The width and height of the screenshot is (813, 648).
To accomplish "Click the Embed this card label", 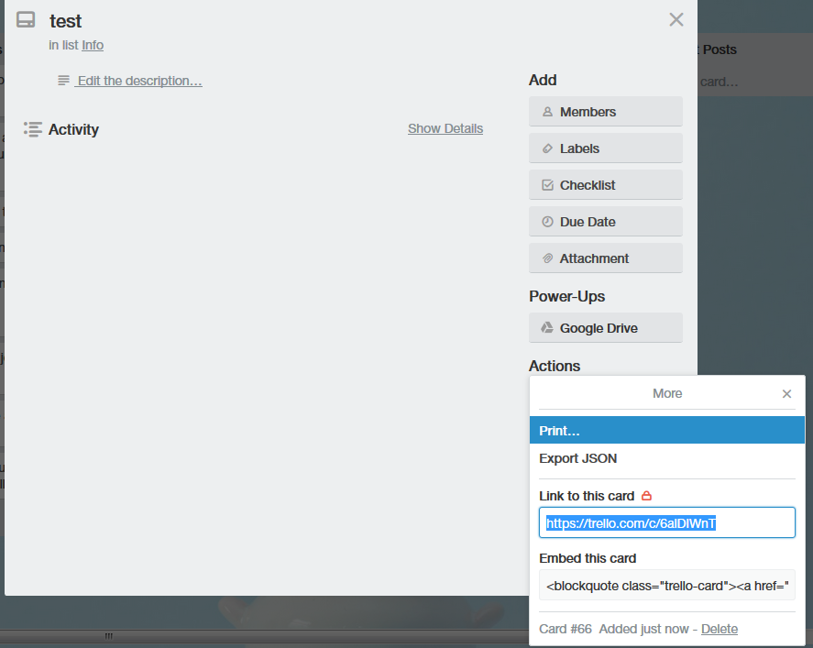I will [x=588, y=558].
